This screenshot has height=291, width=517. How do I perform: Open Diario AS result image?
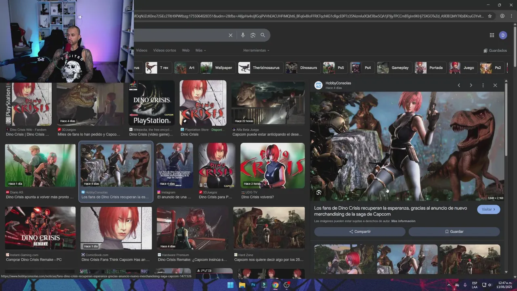coord(40,165)
